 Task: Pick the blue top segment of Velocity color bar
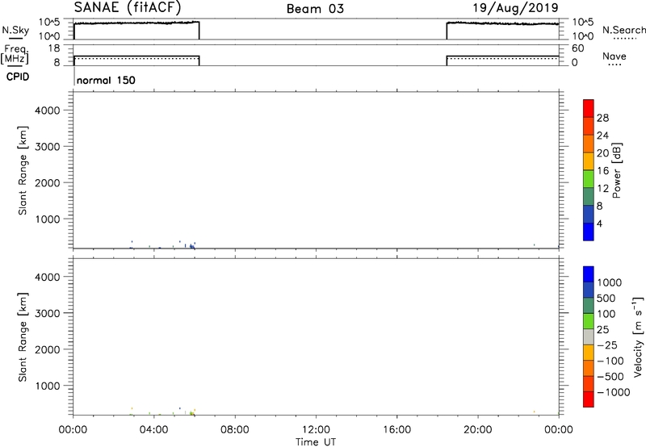coord(589,274)
